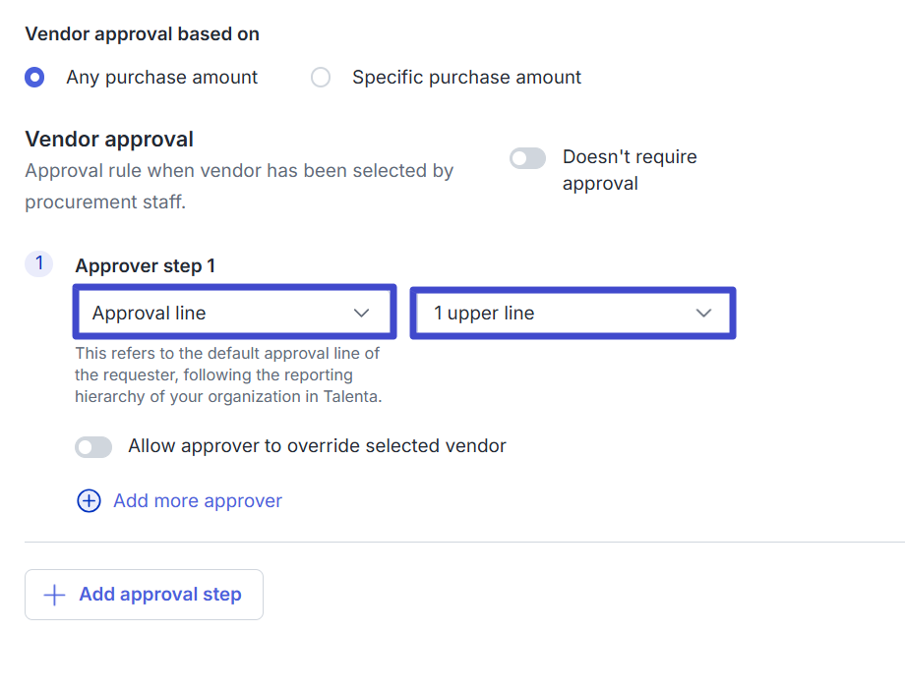Toggle Allow approver to override selected vendor
This screenshot has width=905, height=689.
tap(93, 447)
